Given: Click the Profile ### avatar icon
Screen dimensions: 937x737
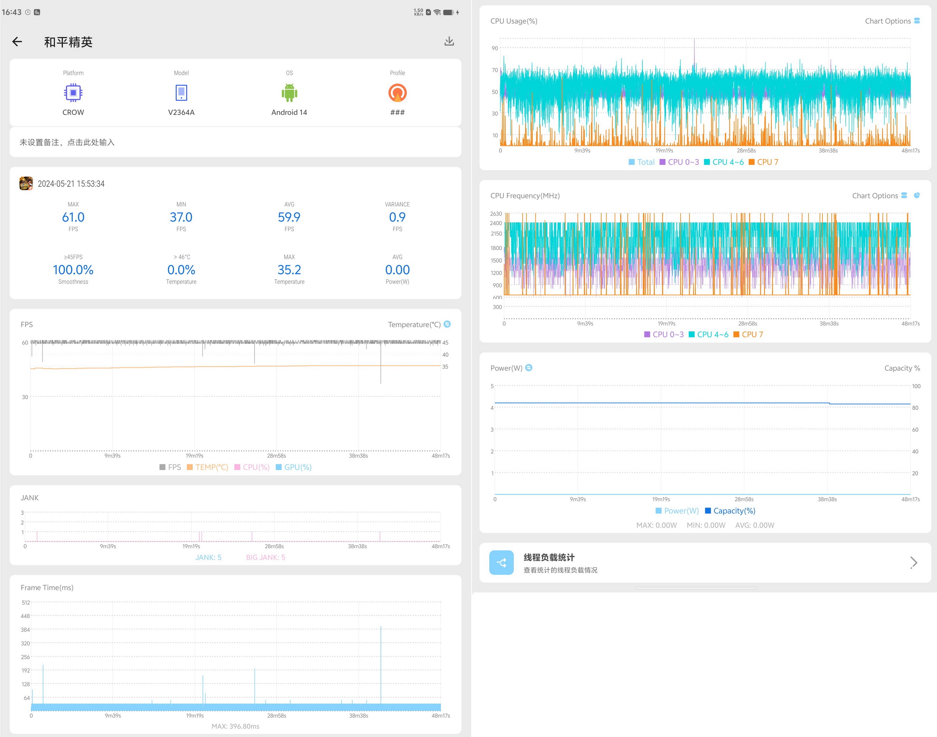Looking at the screenshot, I should tap(397, 93).
